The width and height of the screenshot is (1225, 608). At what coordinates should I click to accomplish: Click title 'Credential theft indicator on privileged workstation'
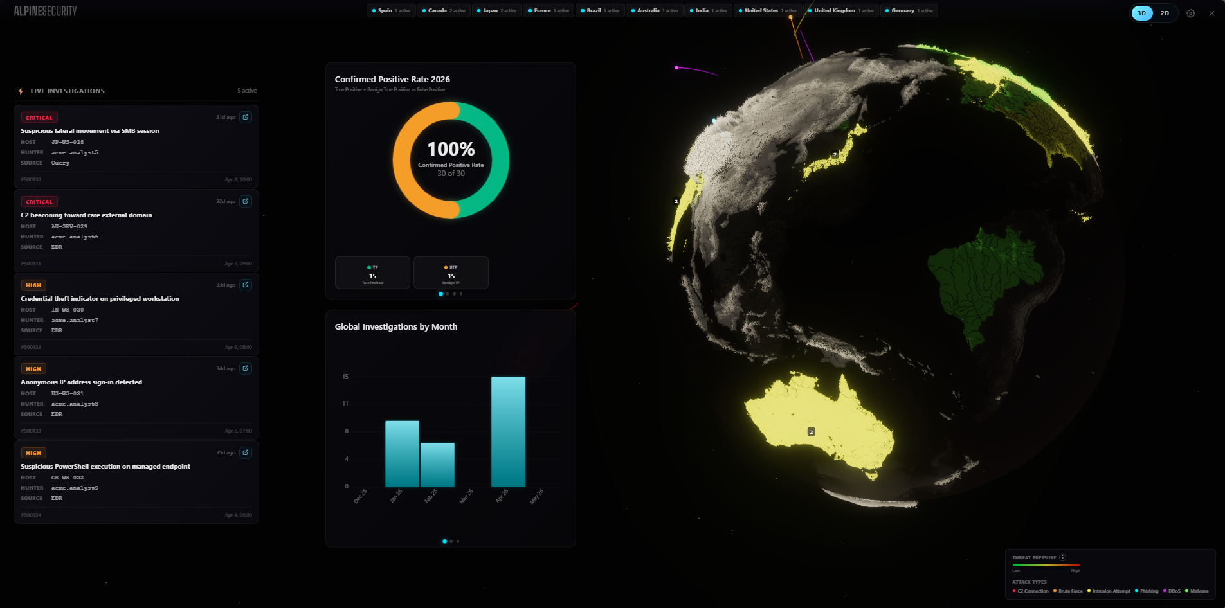coord(100,299)
